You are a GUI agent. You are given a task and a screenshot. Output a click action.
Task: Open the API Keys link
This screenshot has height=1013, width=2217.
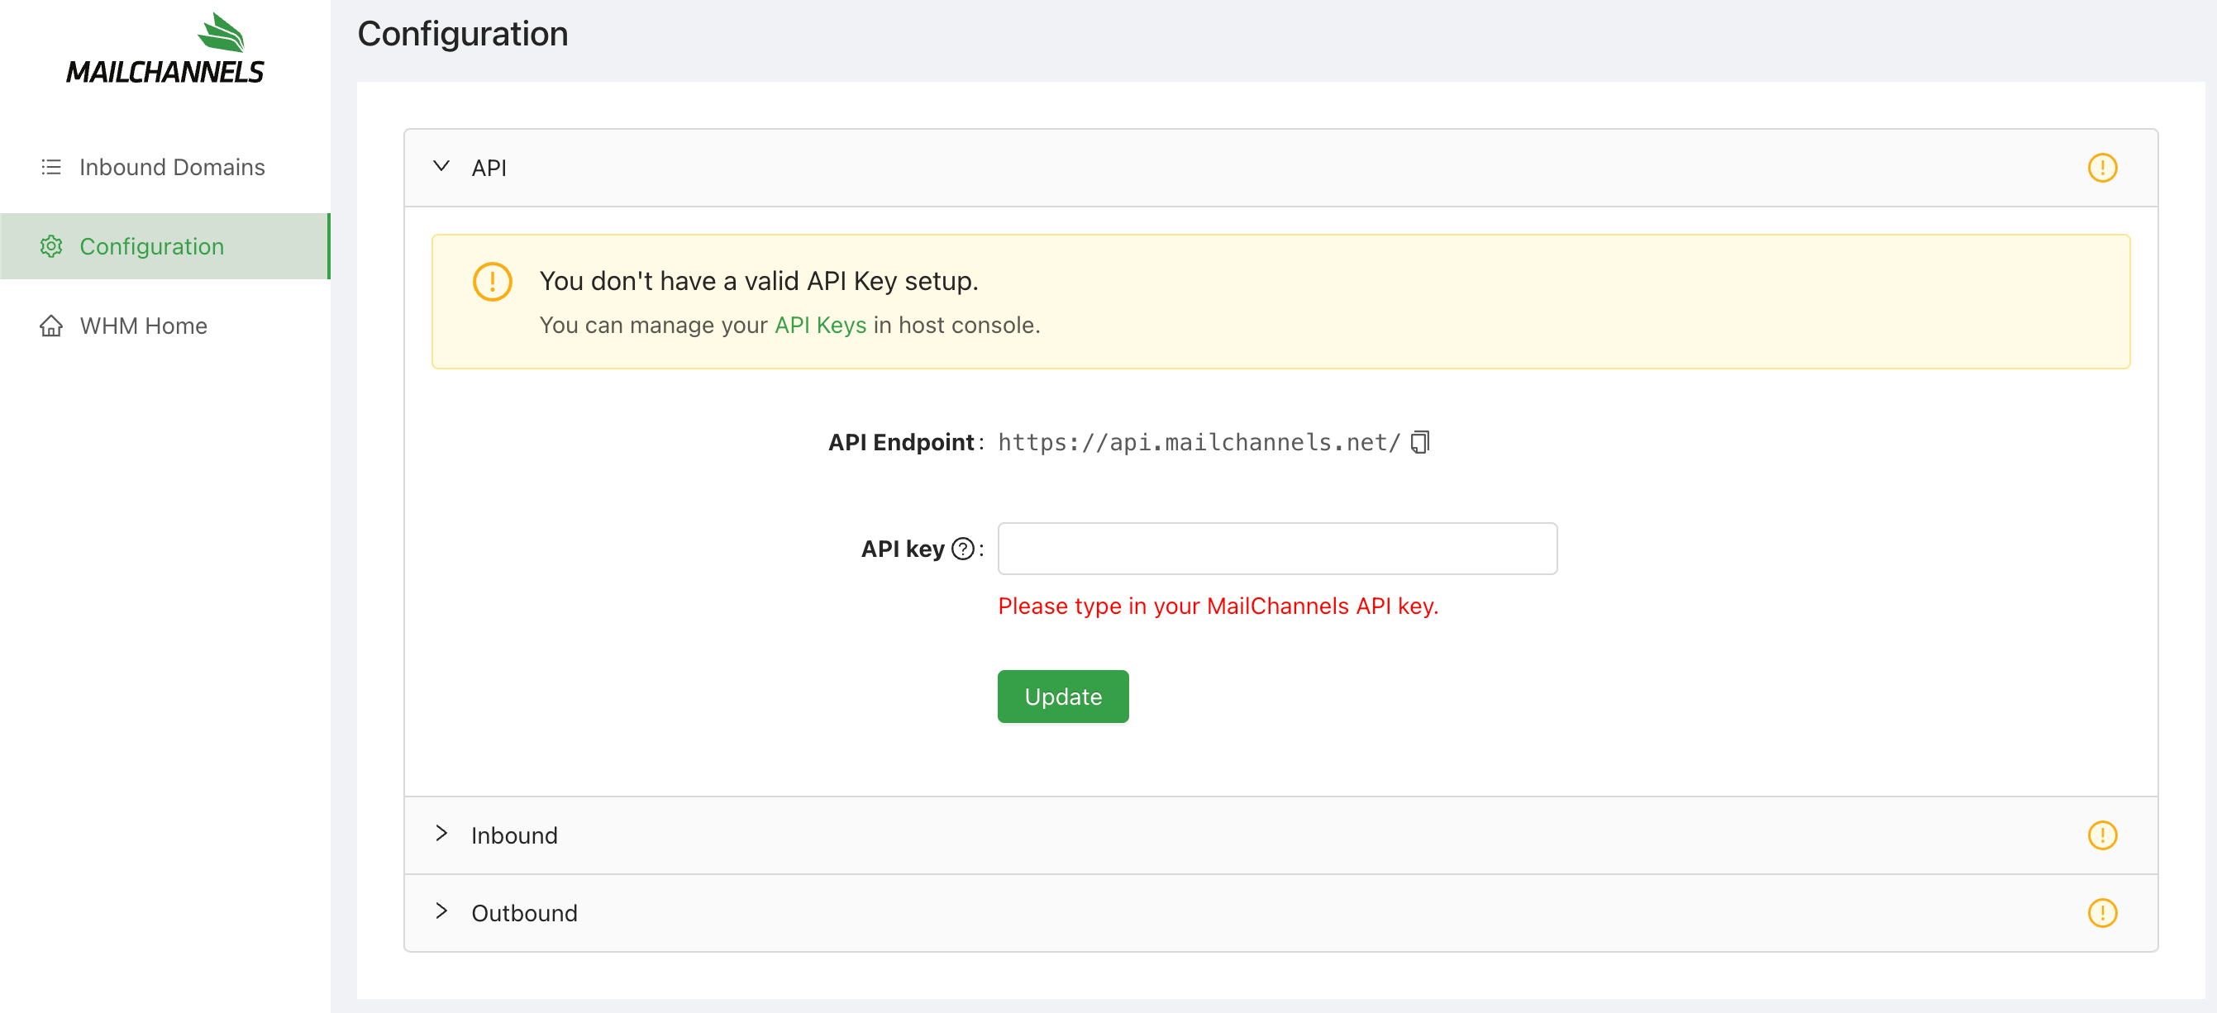820,325
